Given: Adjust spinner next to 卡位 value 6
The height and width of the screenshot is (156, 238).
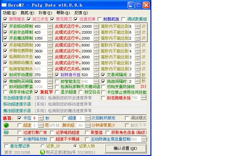Looking at the screenshot, I should [x=41, y=118].
